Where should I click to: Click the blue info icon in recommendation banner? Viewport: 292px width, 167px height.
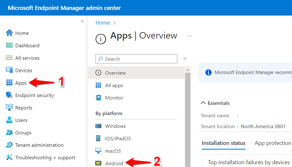[208, 72]
